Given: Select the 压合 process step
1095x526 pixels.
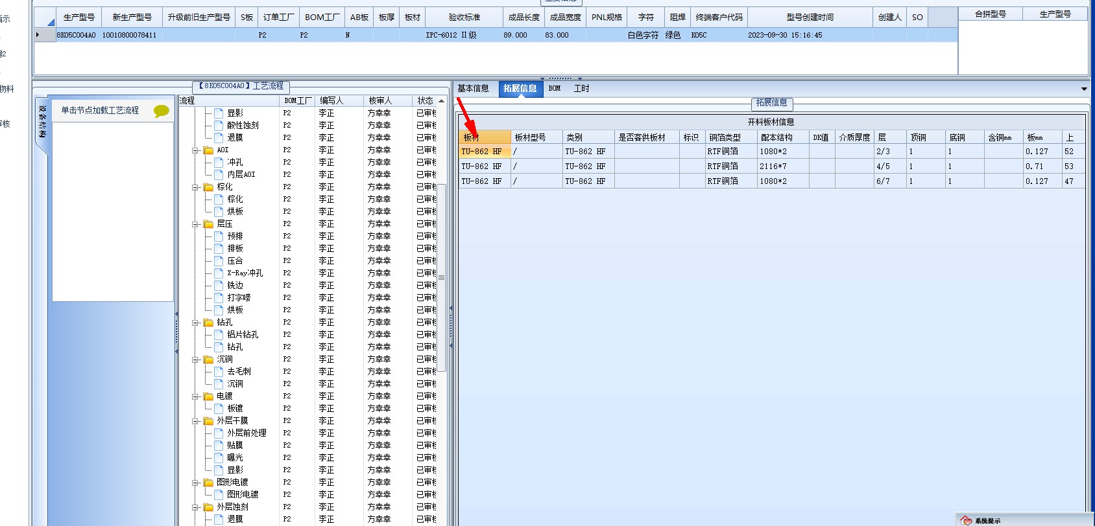Looking at the screenshot, I should click(235, 260).
